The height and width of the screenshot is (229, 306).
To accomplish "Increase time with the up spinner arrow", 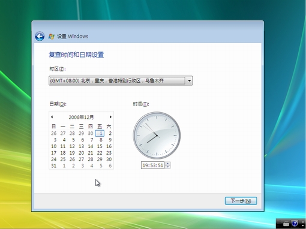I will tap(168, 164).
